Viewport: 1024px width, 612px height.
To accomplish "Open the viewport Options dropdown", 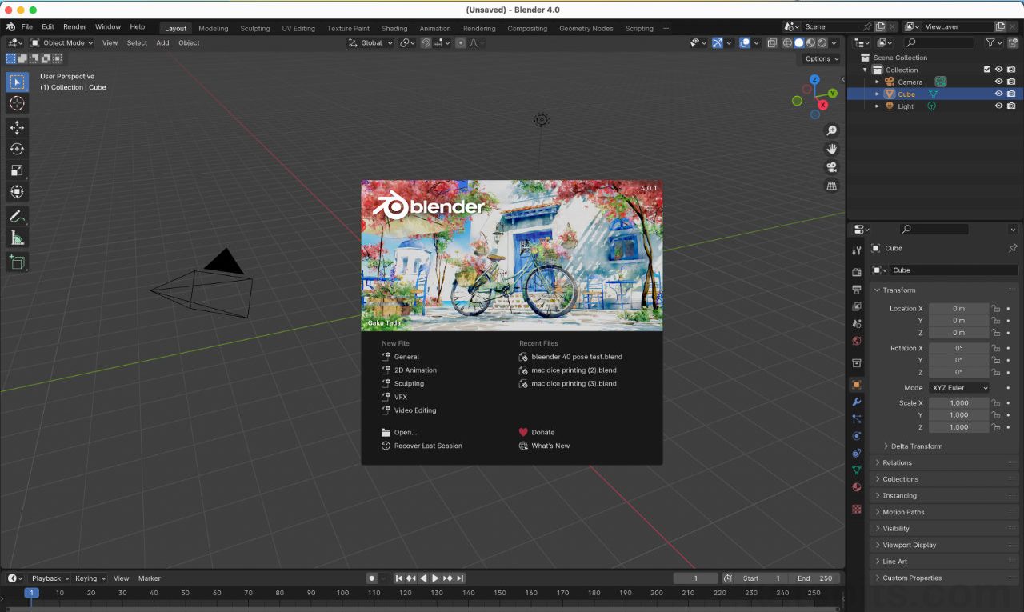I will point(822,58).
